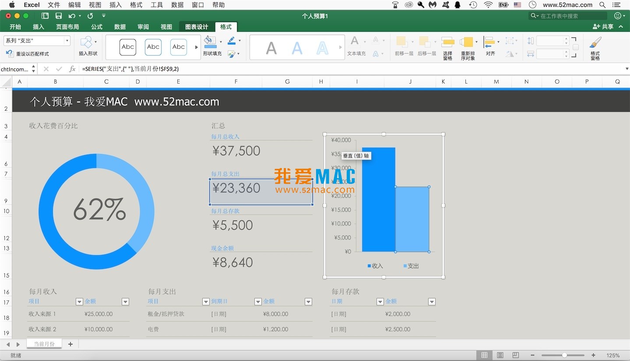This screenshot has width=630, height=361.
Task: Open filter dropdown for savings 日期 column
Action: (x=380, y=301)
